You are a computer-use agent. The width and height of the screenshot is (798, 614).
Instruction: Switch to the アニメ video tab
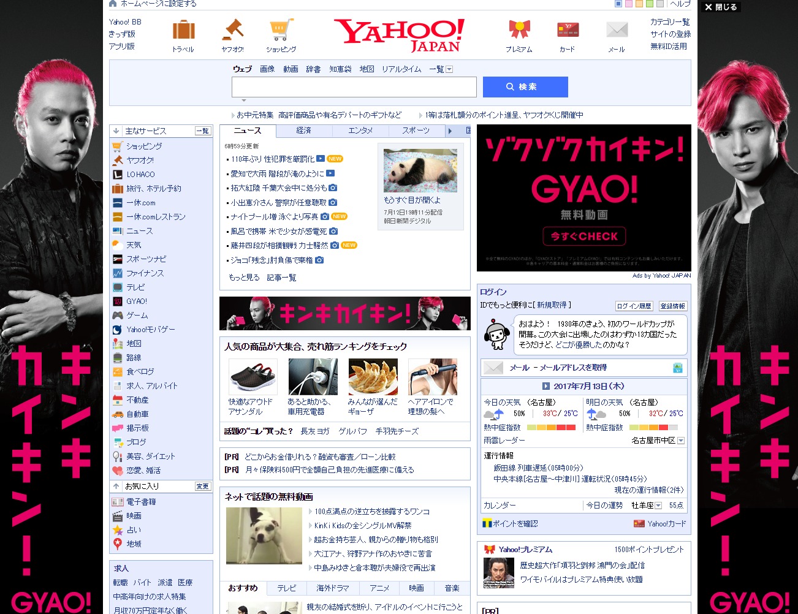(379, 588)
